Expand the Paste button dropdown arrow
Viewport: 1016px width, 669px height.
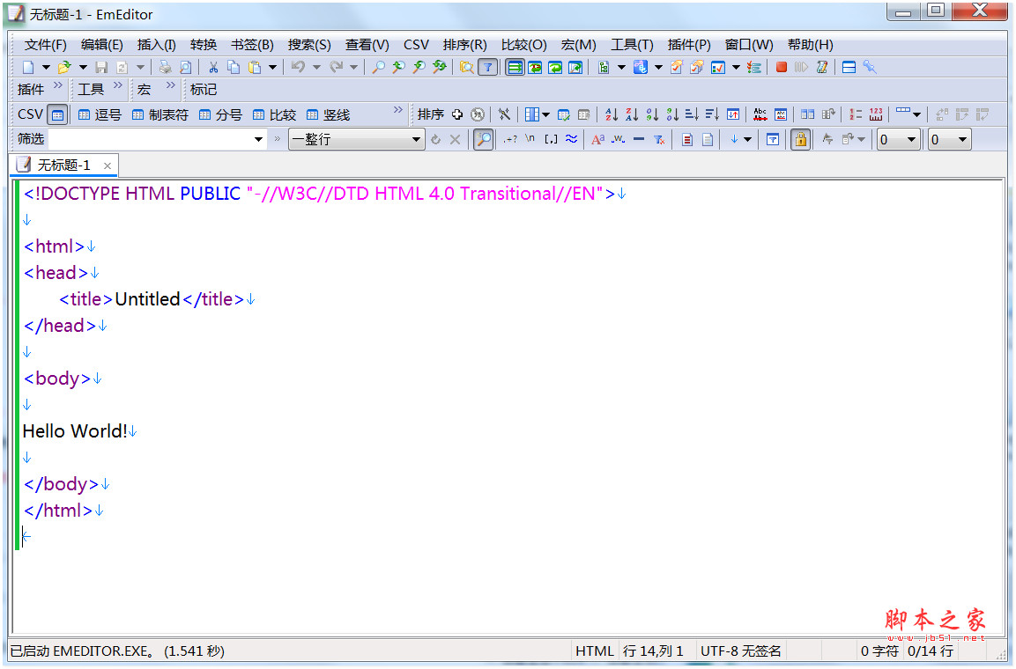point(272,67)
